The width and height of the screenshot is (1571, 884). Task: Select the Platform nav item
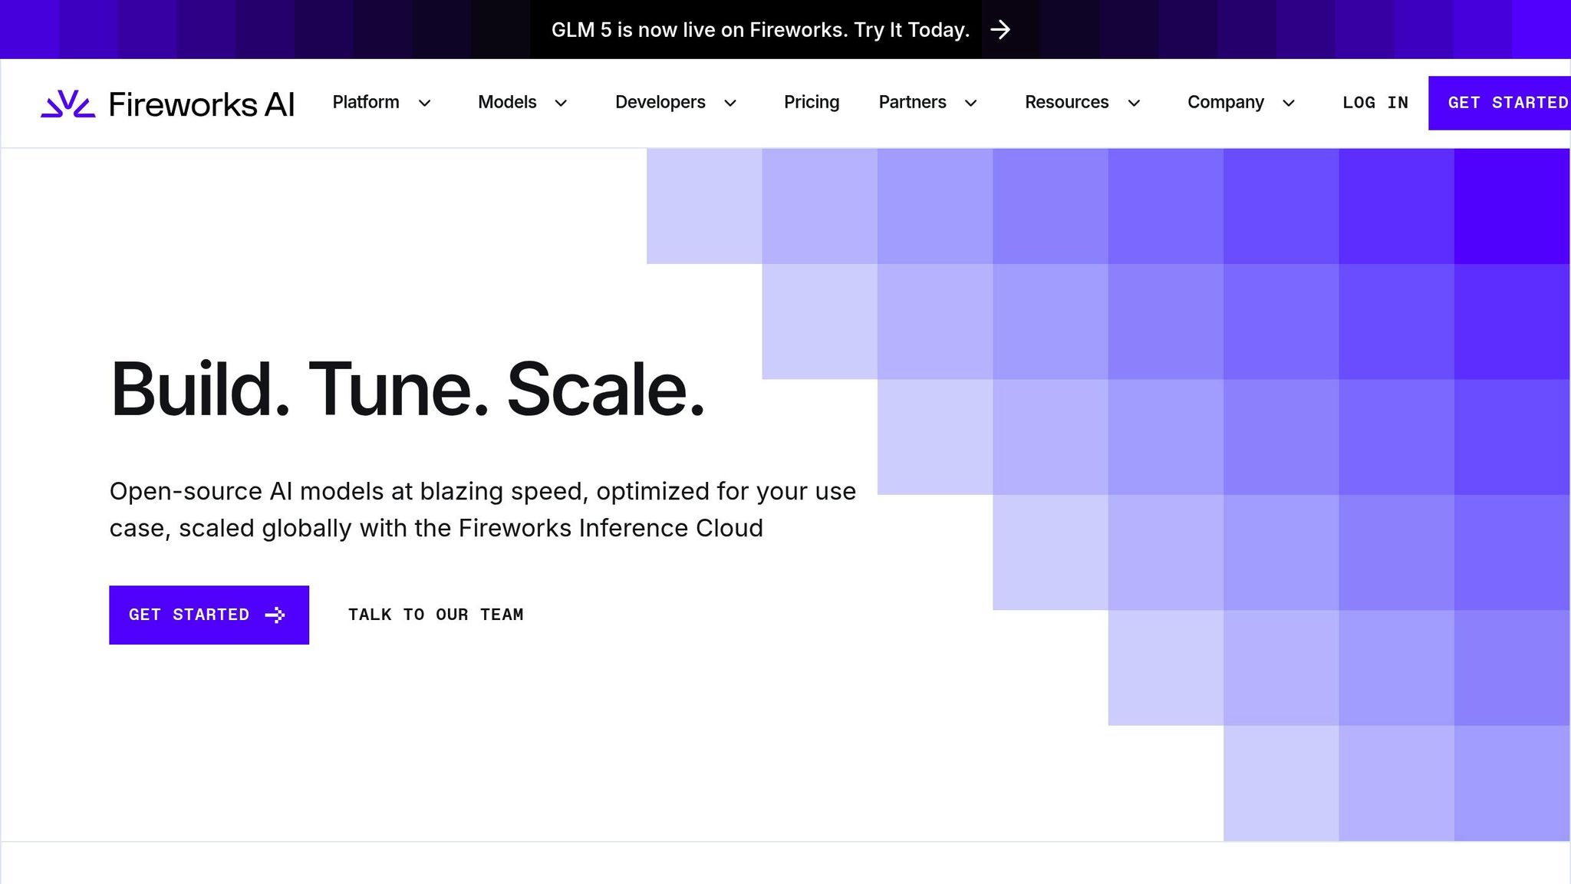tap(365, 102)
